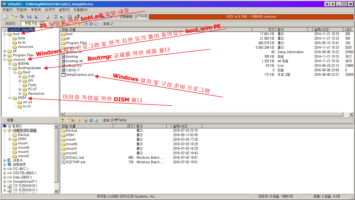Open the 작업(A) menu
Image resolution: width=355 pixels, height=200 pixels.
click(x=22, y=10)
